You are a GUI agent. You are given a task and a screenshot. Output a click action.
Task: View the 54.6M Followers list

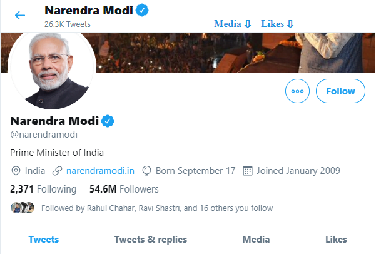pyautogui.click(x=124, y=189)
